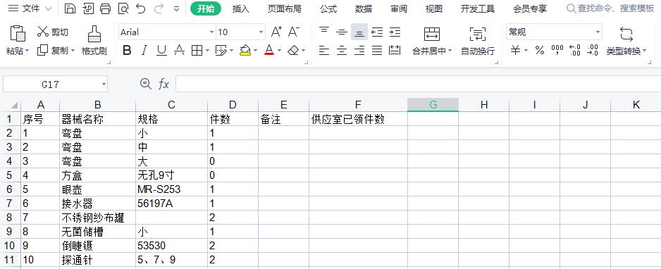661x269 pixels.
Task: Switch to the 开发工具 tab
Action: (x=478, y=9)
